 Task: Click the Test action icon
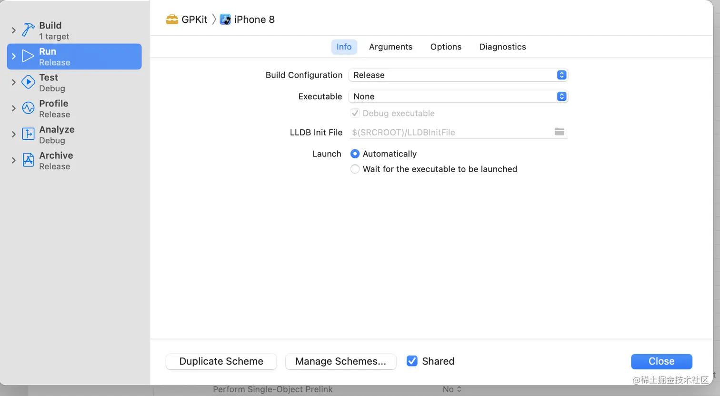coord(28,82)
